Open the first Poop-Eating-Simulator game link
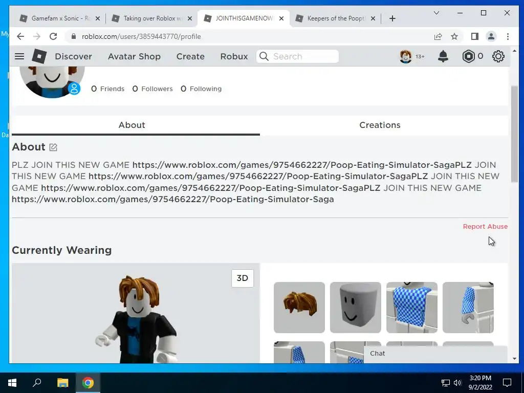Screen dimensions: 524x393 [302, 165]
